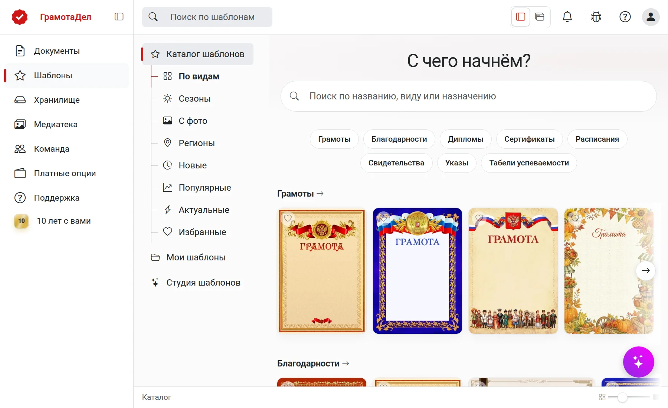The width and height of the screenshot is (668, 408).
Task: Open the Благодарности section heading link
Action: (x=313, y=363)
